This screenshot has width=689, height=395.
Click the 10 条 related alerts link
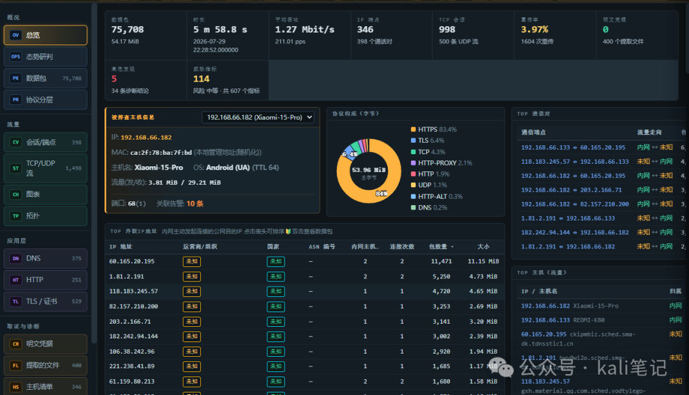[195, 204]
